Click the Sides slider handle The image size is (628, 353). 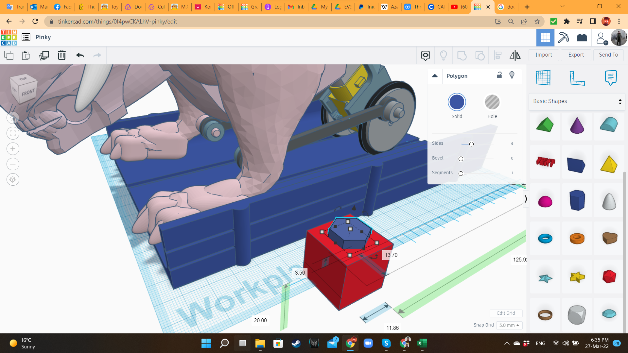tap(471, 144)
